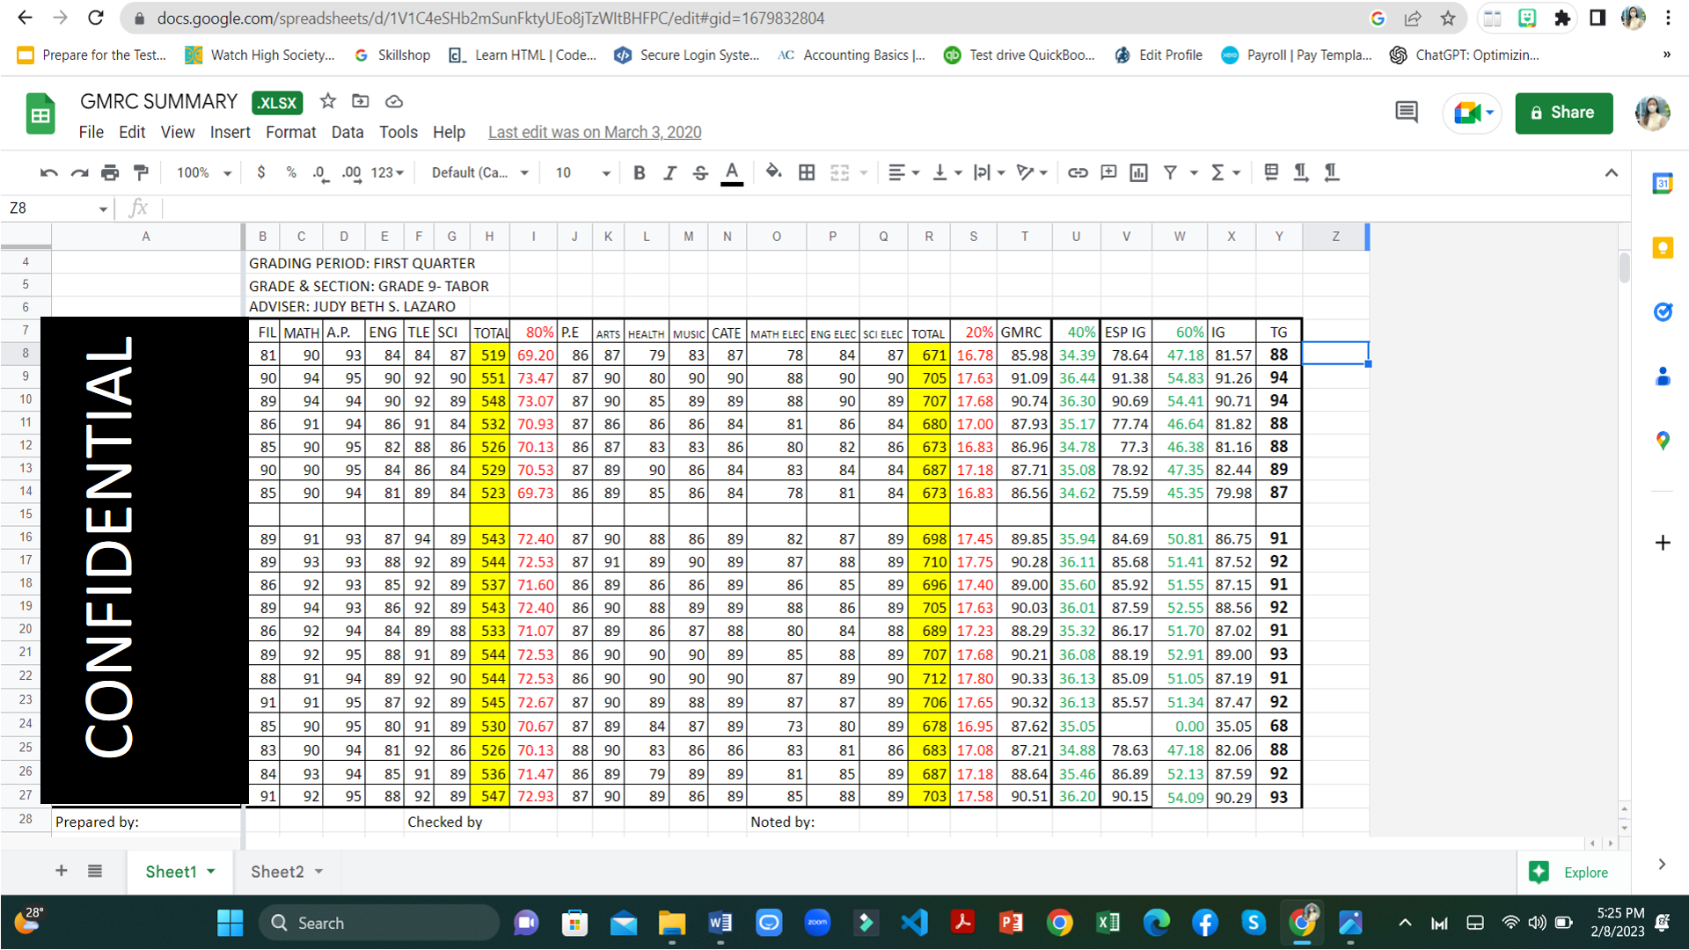Click the green Share button
Viewport: 1689px width, 950px height.
(x=1563, y=113)
